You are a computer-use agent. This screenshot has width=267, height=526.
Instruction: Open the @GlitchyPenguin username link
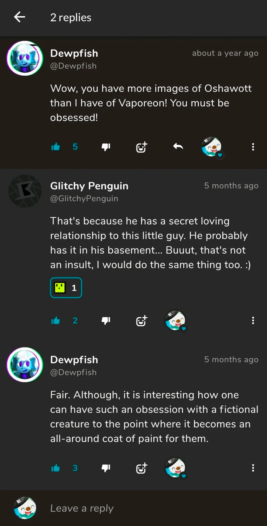pyautogui.click(x=84, y=199)
